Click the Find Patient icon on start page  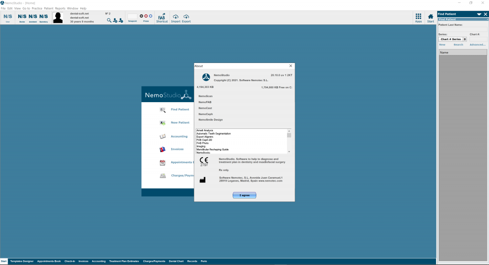pyautogui.click(x=162, y=109)
